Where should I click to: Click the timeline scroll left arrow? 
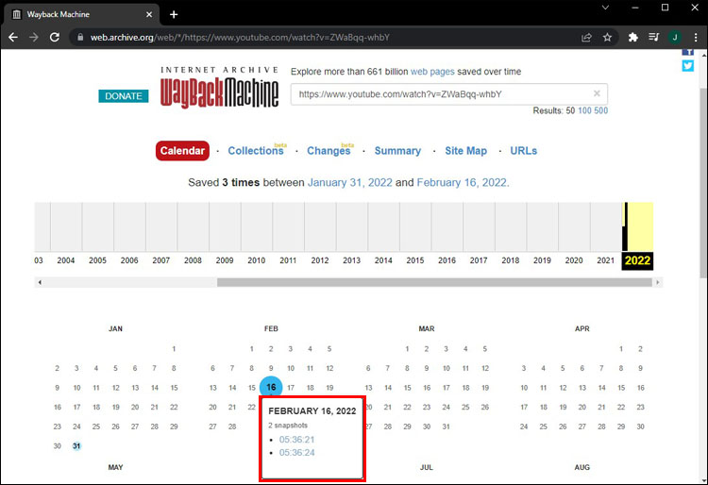[x=40, y=282]
